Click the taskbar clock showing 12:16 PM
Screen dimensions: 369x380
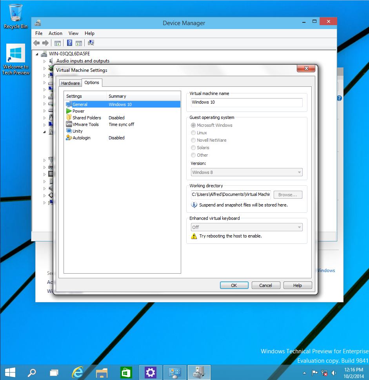(353, 373)
